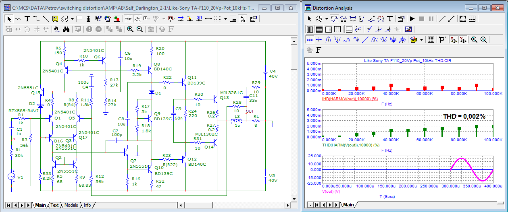Run the distortion analysis with Play

(412, 19)
